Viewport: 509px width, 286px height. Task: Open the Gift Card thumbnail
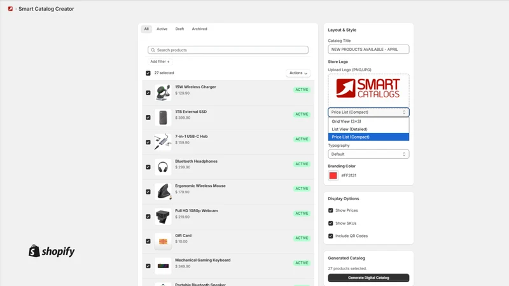[x=163, y=242]
